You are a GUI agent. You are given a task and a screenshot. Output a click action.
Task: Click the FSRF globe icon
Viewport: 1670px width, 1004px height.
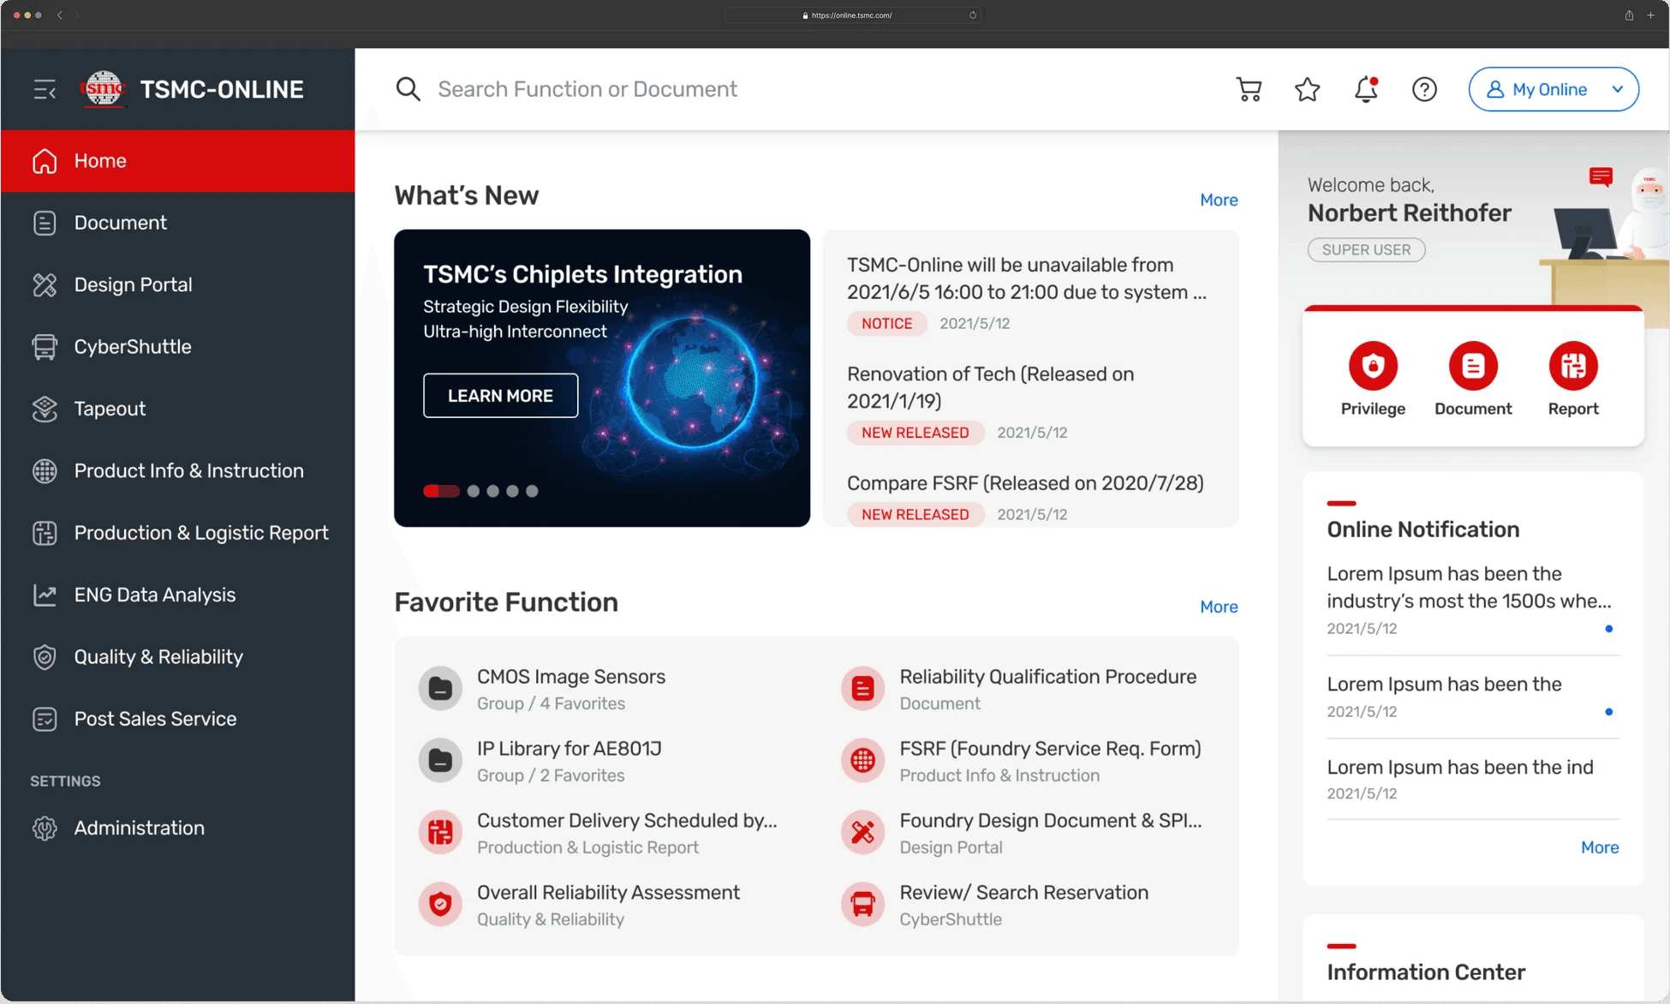coord(862,760)
